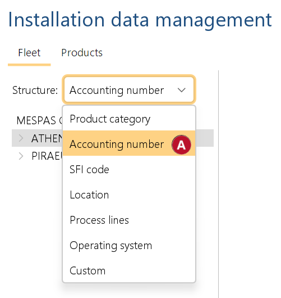Click the vertical panel divider line
Screen dimensions: 281x298
pos(218,184)
